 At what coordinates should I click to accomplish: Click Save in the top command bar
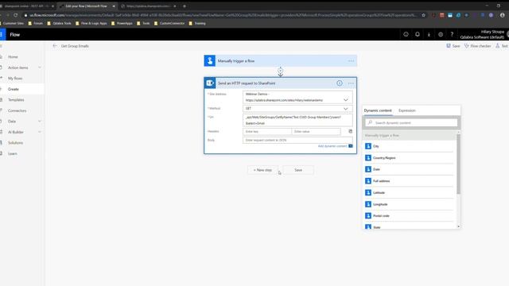(x=453, y=46)
